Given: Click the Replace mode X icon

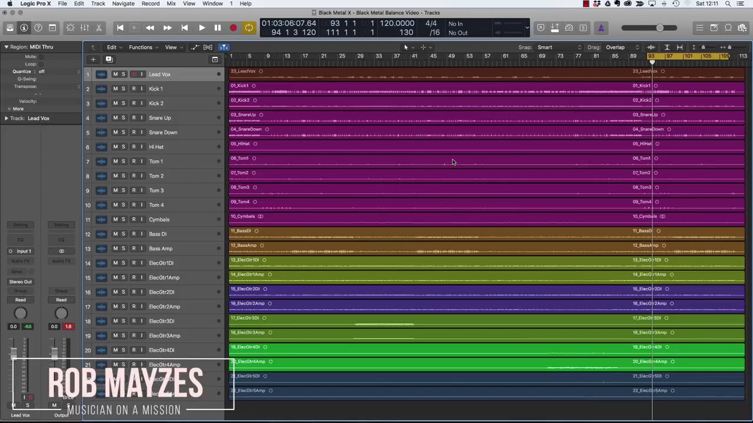Looking at the screenshot, I should point(541,28).
